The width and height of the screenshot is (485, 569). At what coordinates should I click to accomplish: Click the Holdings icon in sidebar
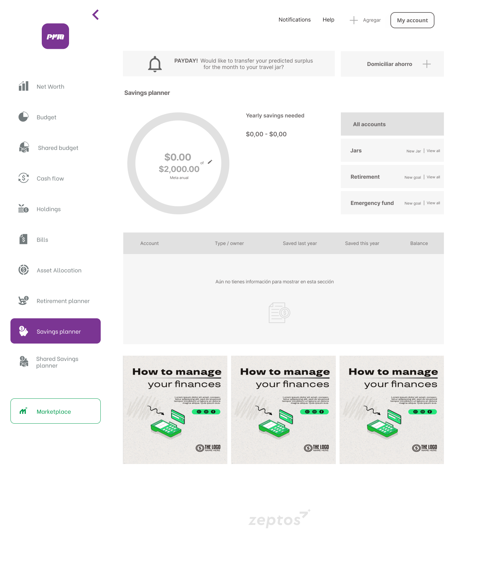pos(24,209)
